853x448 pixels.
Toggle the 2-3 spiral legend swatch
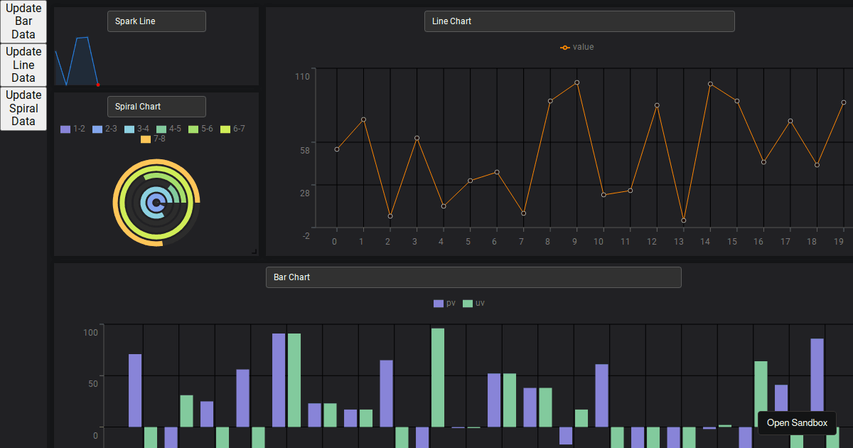pos(97,129)
